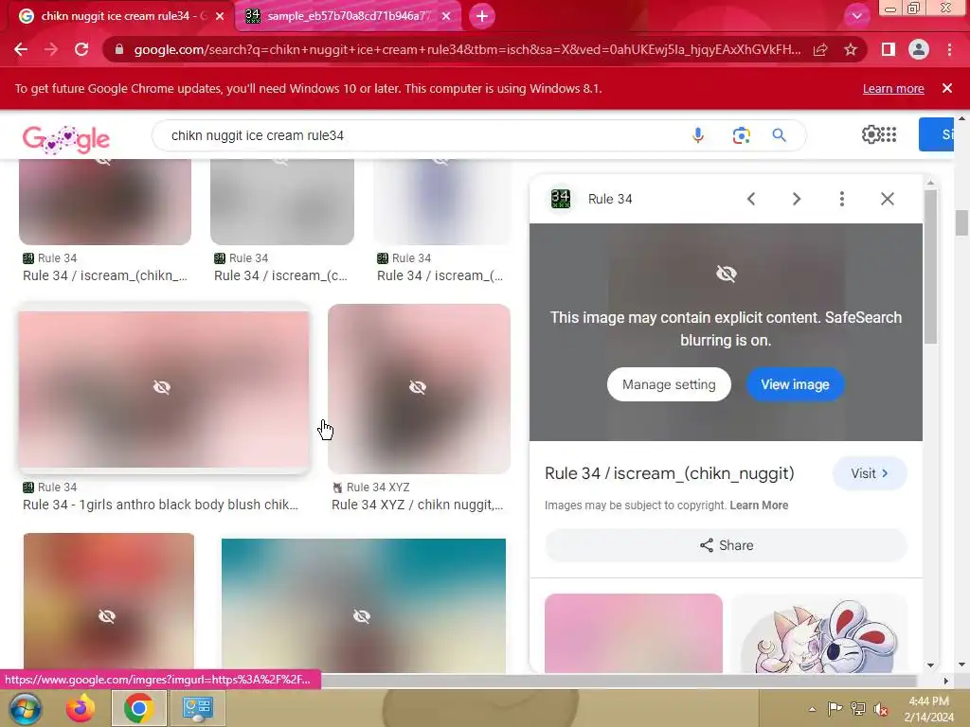The image size is (970, 727).
Task: Open the Action Center flag icon
Action: pos(835,709)
